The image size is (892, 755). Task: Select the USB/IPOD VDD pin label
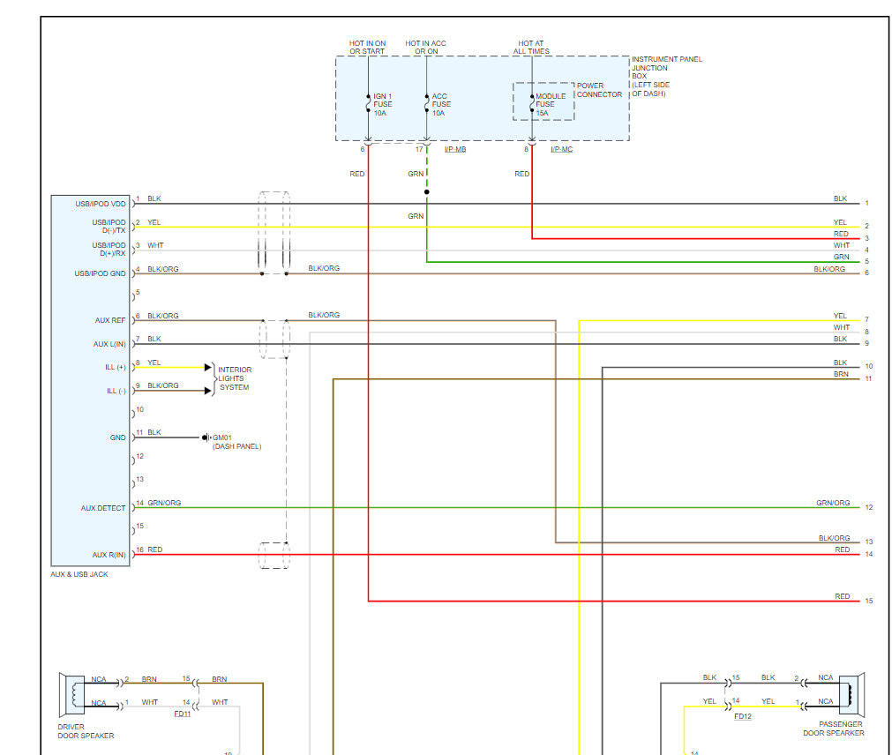point(101,204)
